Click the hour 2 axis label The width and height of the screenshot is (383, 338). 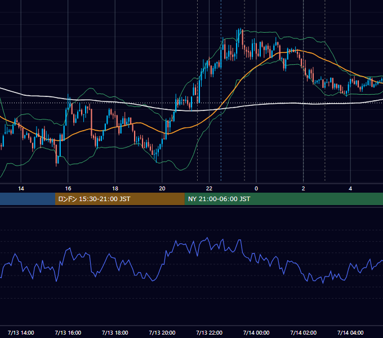pos(304,189)
